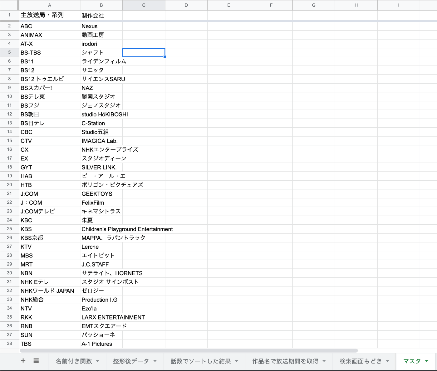437x371 pixels.
Task: Select the cell containing FelixFilm
Action: (x=101, y=203)
